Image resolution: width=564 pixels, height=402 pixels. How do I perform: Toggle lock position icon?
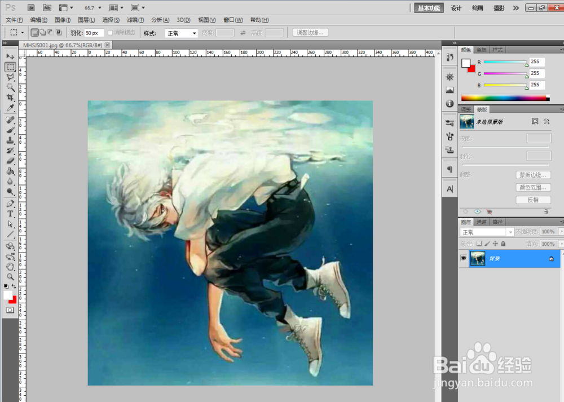pos(495,244)
